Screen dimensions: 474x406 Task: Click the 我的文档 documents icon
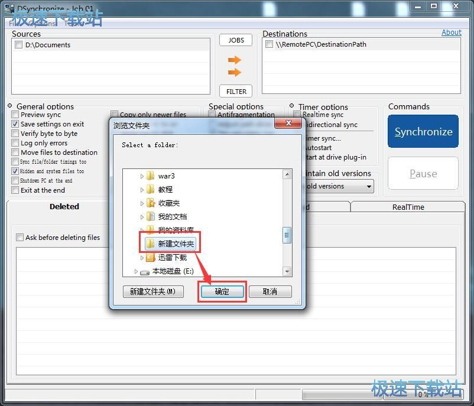click(151, 217)
